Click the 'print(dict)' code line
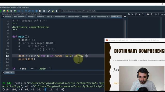 click(27, 59)
